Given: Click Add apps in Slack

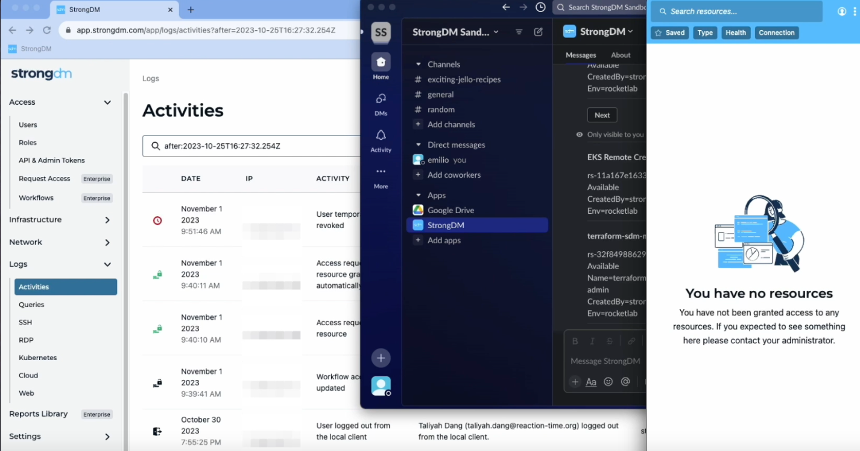Looking at the screenshot, I should (x=444, y=240).
